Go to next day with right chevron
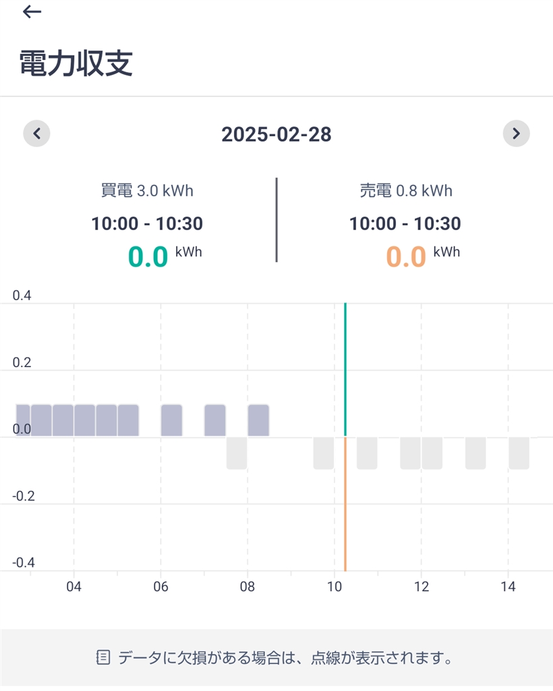 pyautogui.click(x=516, y=134)
